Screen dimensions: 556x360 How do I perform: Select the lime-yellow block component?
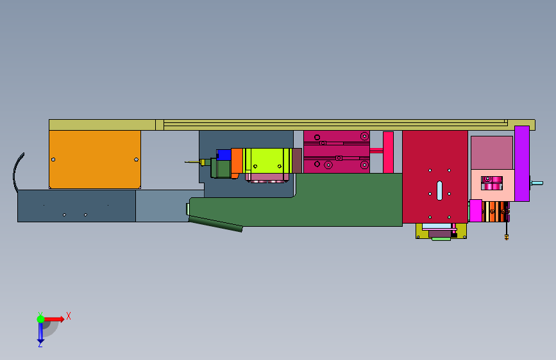tap(267, 161)
